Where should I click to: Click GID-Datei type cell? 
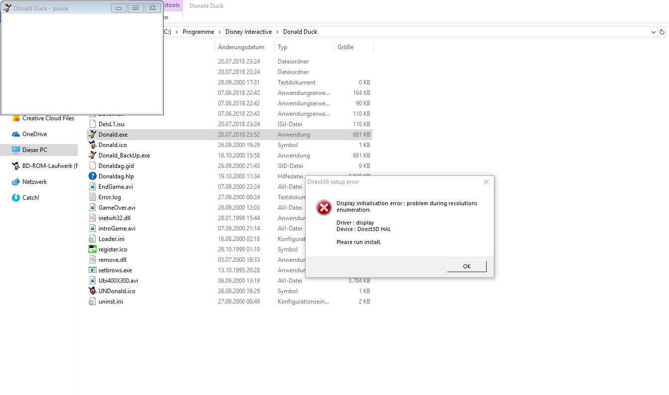tap(290, 166)
